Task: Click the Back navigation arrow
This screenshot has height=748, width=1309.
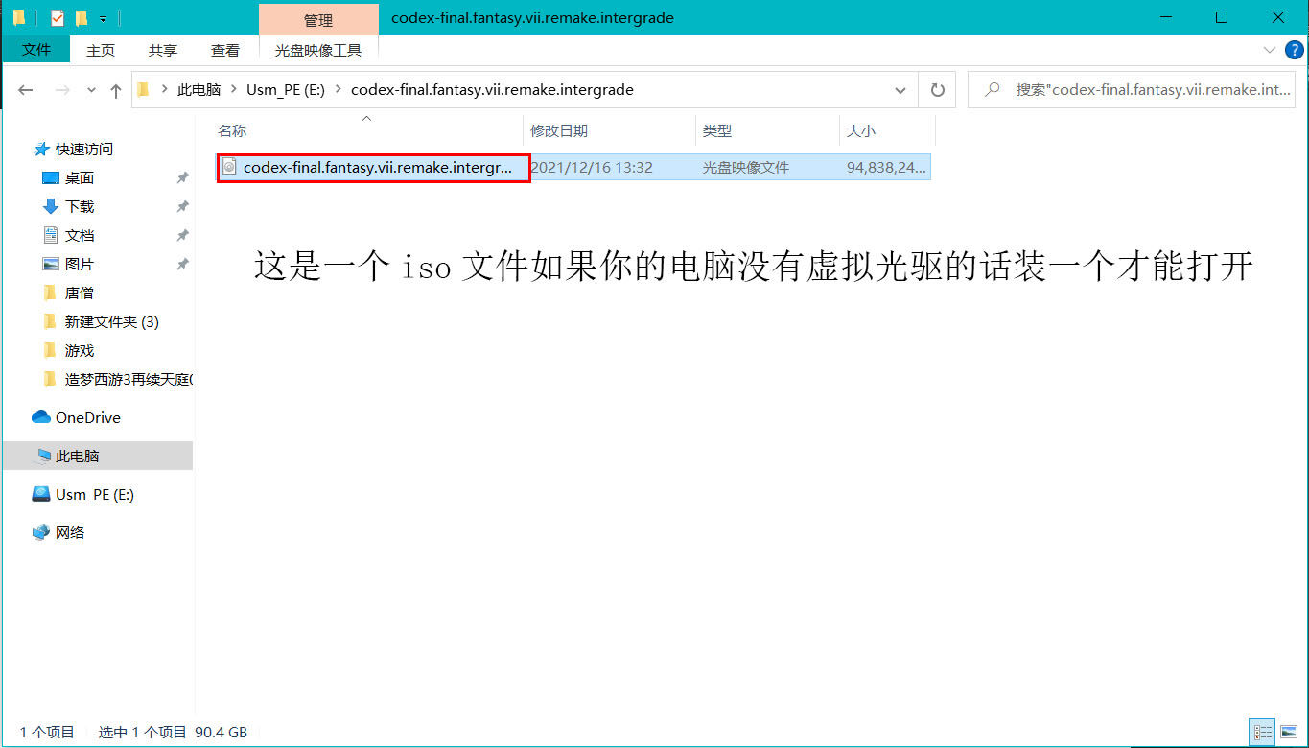Action: pyautogui.click(x=26, y=90)
